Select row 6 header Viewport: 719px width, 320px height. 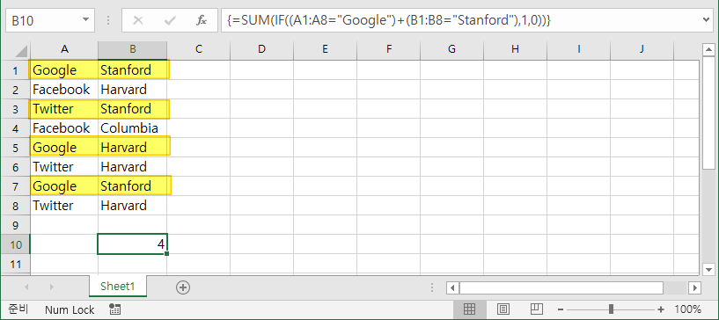[x=16, y=167]
